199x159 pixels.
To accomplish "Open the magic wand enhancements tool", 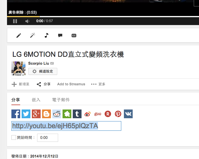I will (x=32, y=36).
